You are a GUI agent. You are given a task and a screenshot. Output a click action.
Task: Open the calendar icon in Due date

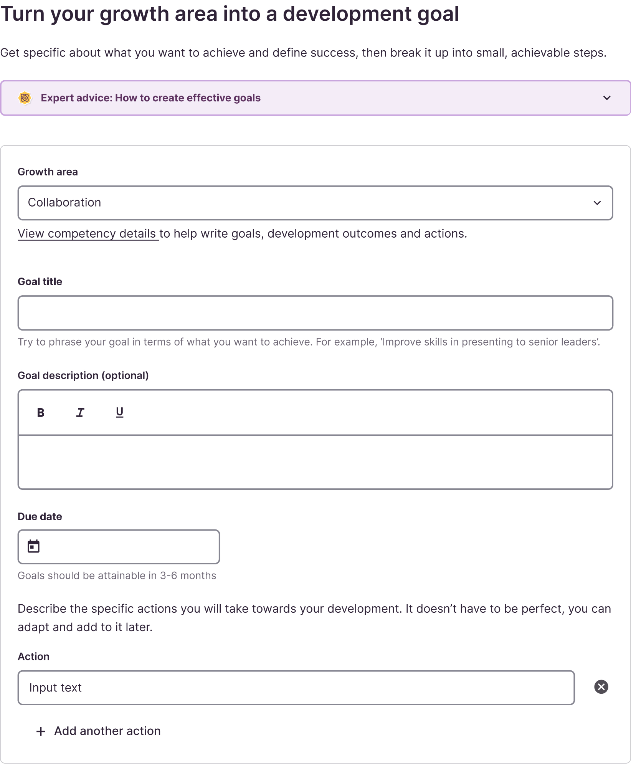point(34,546)
